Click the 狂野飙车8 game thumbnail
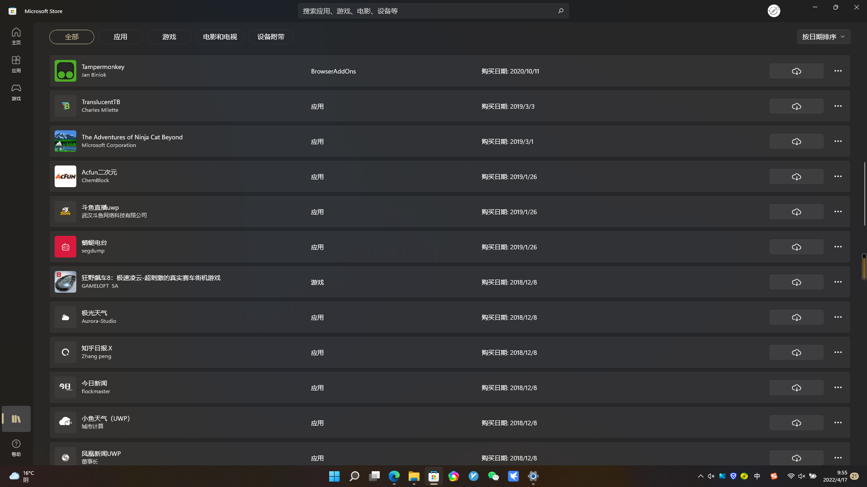Image resolution: width=867 pixels, height=487 pixels. pos(65,282)
